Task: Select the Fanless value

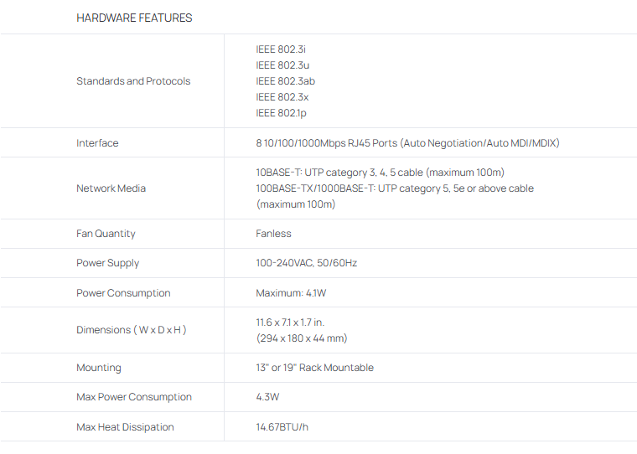Action: [273, 234]
